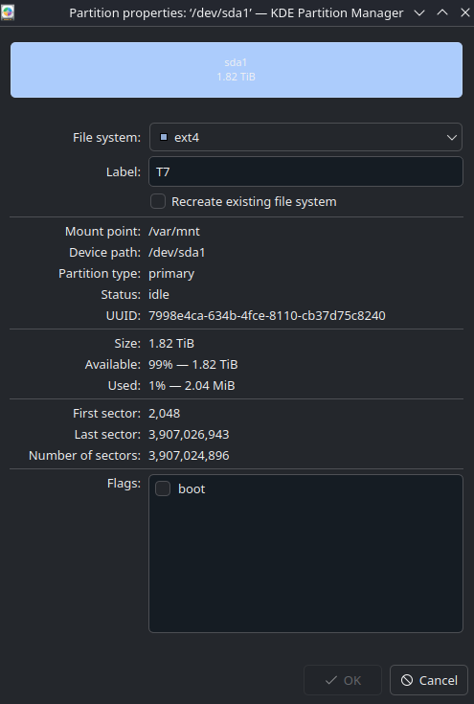474x704 pixels.
Task: Click the mount point value /var/mnt
Action: click(x=174, y=232)
